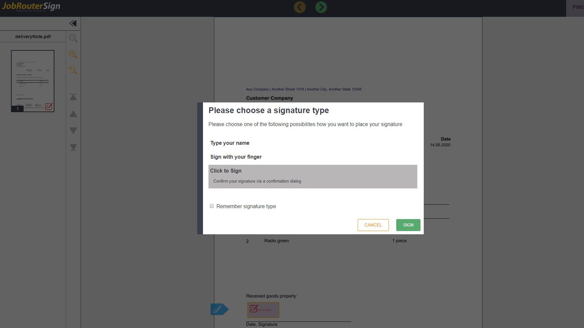
Task: Jump to last page arrow icon
Action: [x=73, y=147]
